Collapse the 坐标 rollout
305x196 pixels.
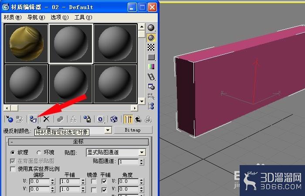coord(78,142)
